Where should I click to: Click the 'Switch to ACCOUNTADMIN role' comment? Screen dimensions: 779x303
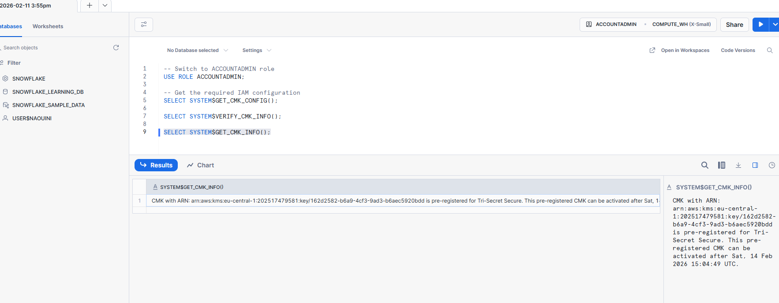tap(219, 69)
